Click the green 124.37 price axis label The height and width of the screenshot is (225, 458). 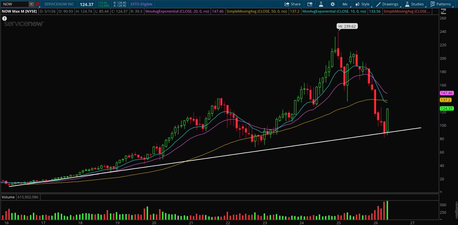click(446, 108)
